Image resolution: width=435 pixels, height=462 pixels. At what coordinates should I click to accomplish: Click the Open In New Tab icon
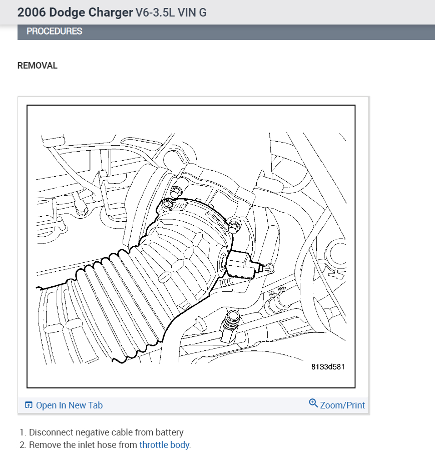[29, 405]
